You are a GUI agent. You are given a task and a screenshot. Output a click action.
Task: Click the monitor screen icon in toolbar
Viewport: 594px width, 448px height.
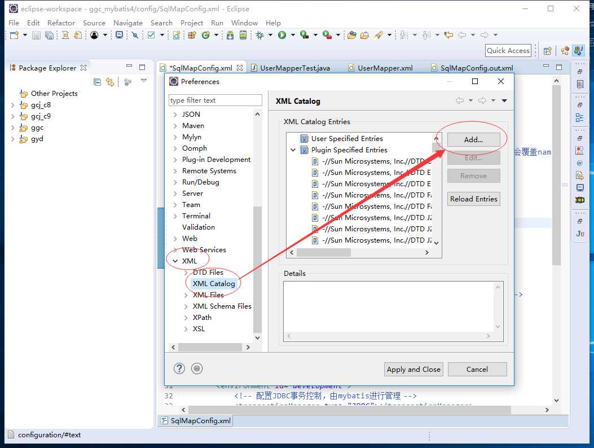120,35
